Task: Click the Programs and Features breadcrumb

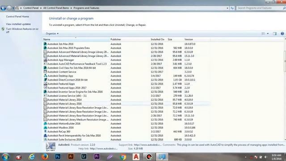Action: [86, 8]
